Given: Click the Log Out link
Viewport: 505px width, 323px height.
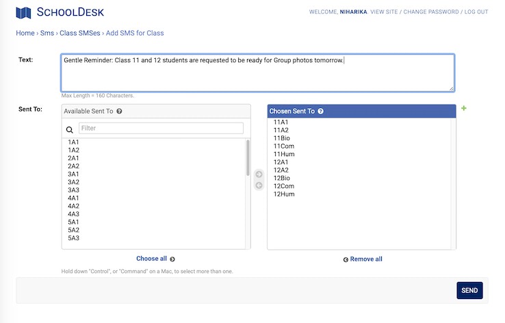Looking at the screenshot, I should pos(475,12).
